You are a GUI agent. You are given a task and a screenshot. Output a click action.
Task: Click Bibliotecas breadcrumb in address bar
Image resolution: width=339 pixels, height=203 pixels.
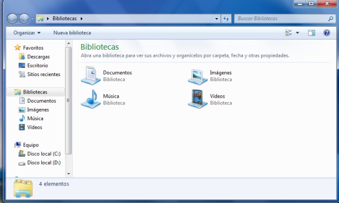tap(64, 19)
